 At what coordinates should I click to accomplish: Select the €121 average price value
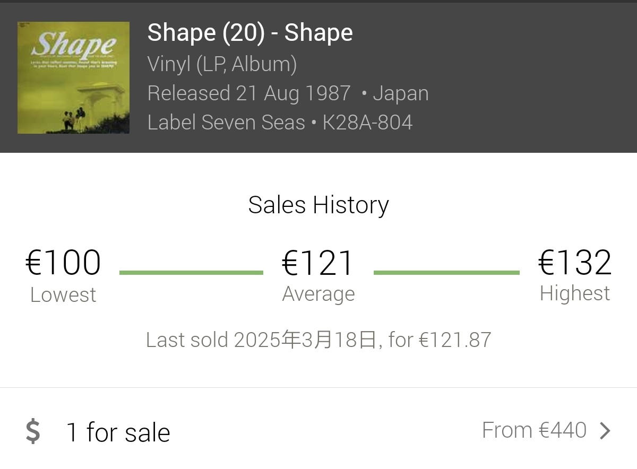[317, 263]
